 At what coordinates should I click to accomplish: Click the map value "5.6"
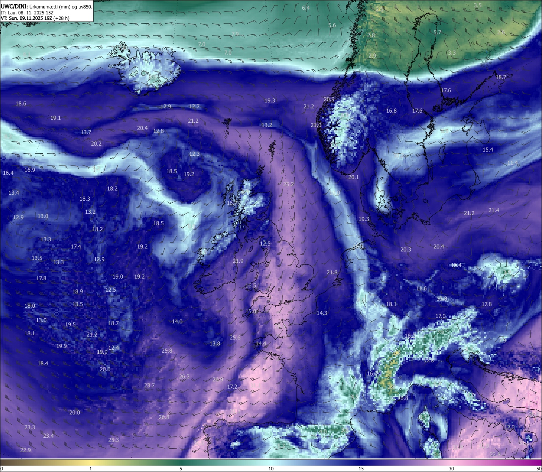[332, 25]
